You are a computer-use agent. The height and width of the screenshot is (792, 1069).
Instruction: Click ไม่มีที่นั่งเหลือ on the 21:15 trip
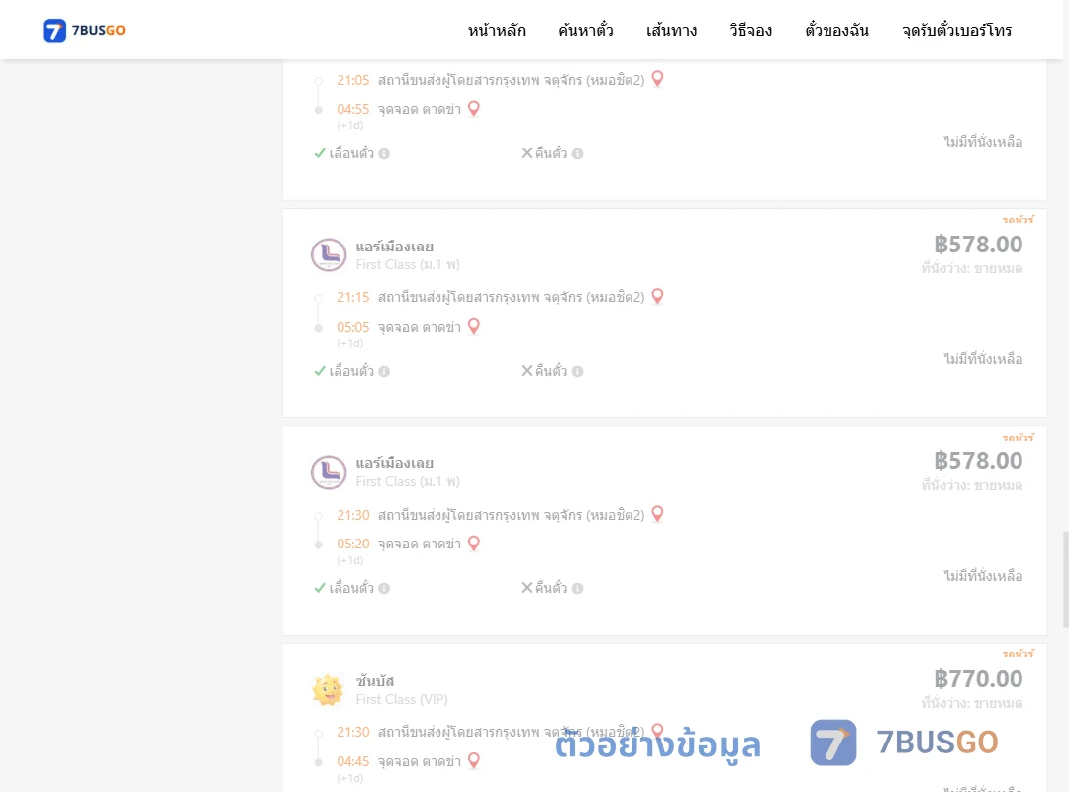tap(983, 359)
